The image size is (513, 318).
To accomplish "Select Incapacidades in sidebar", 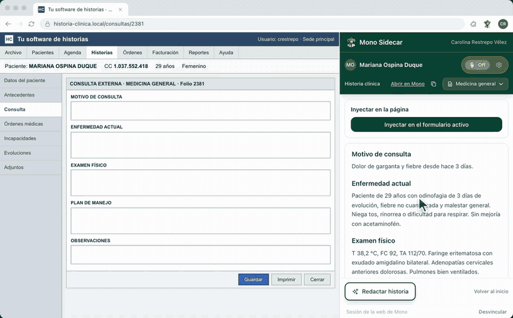I will click(x=31, y=138).
